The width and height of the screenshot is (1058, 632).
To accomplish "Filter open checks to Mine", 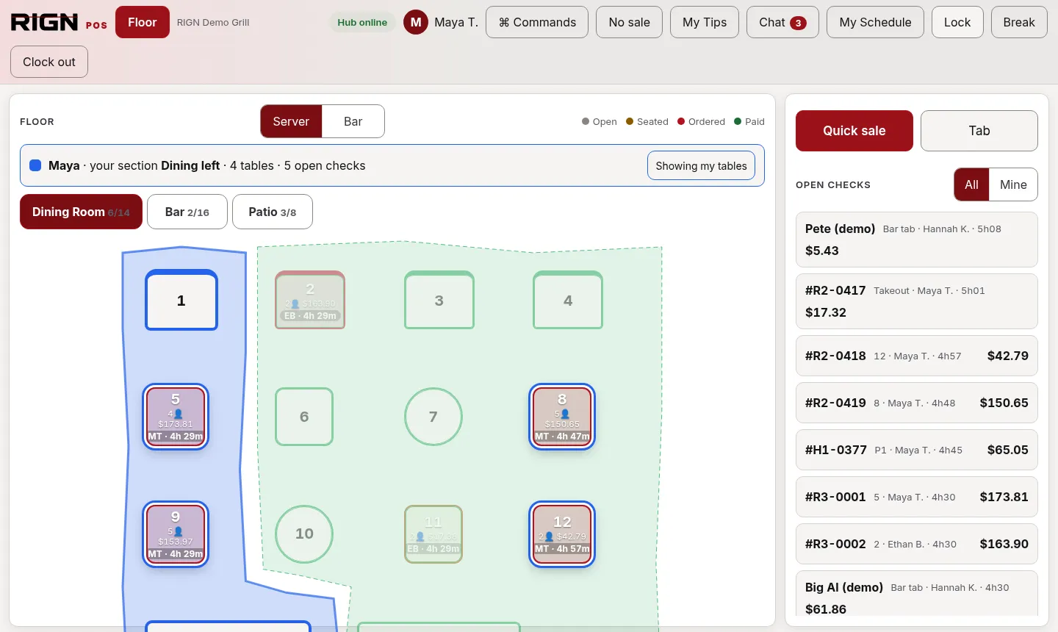I will (1013, 184).
